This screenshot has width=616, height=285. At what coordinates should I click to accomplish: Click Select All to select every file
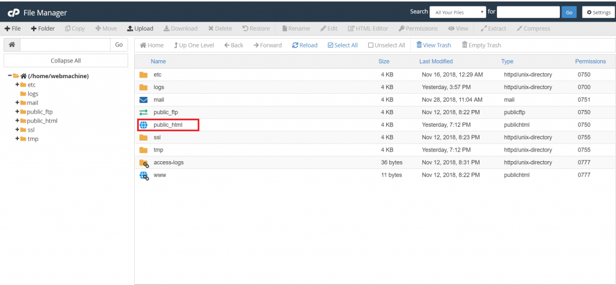pyautogui.click(x=342, y=45)
